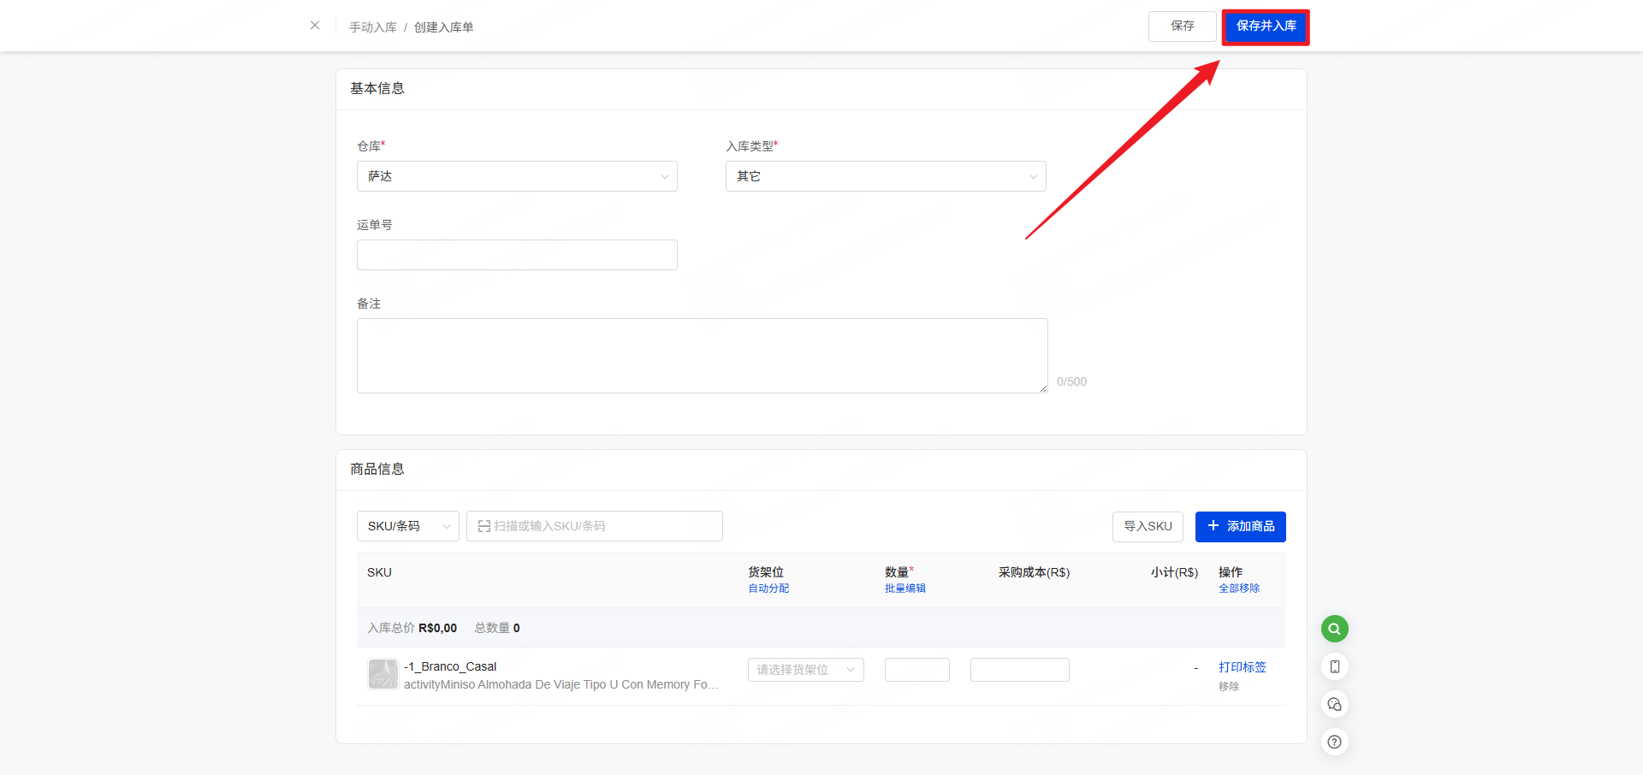Open the WeChat chat support icon
1643x775 pixels.
1334,704
